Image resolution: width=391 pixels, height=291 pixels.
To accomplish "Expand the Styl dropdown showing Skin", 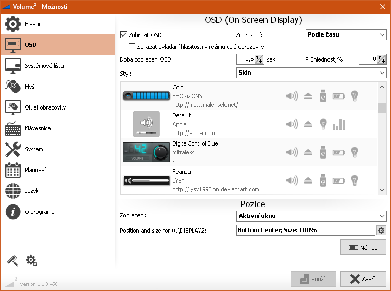I will [311, 72].
